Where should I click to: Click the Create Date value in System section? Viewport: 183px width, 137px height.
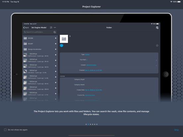pyautogui.click(x=93, y=90)
